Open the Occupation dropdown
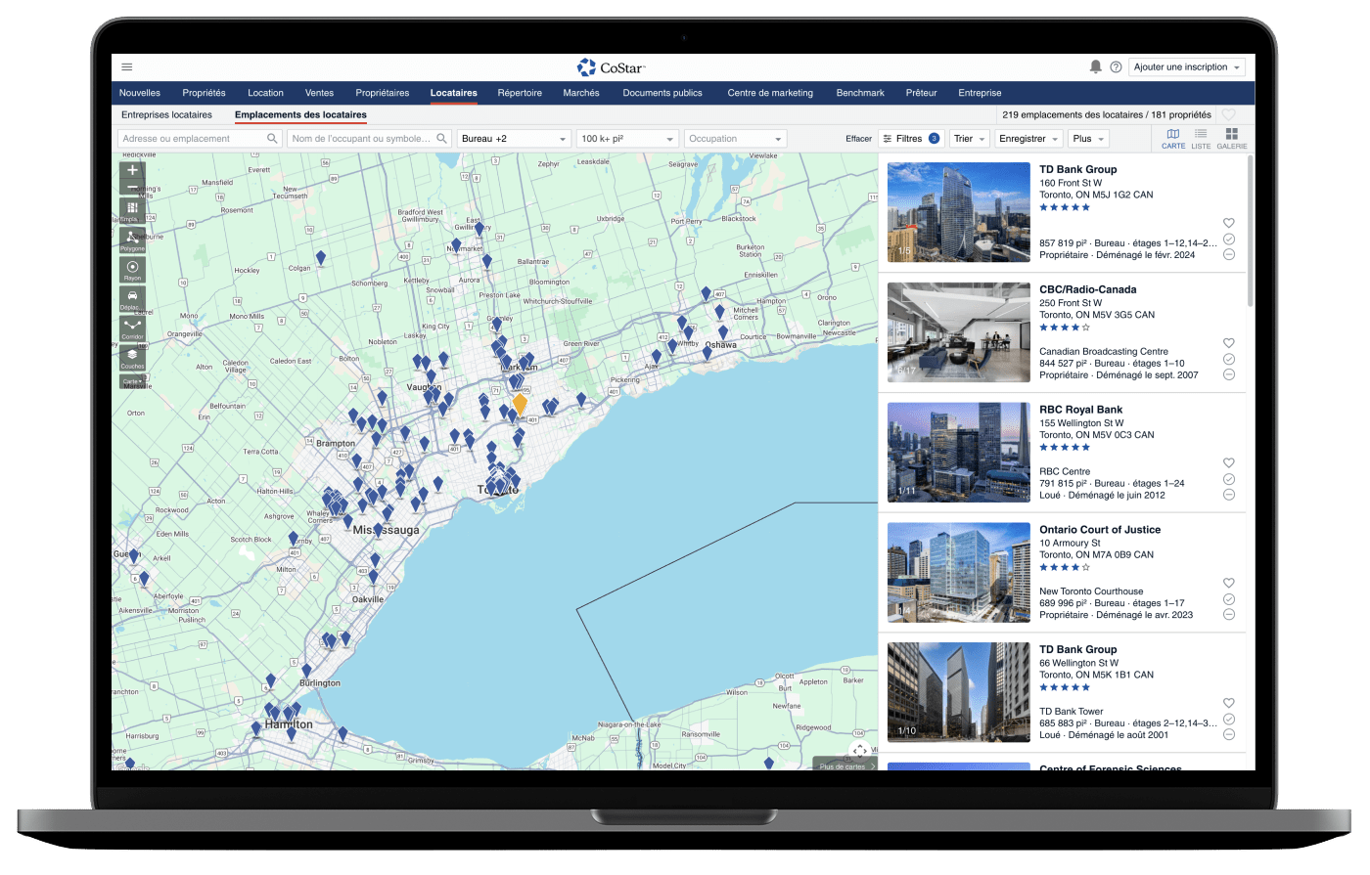This screenshot has width=1370, height=875. coord(736,139)
